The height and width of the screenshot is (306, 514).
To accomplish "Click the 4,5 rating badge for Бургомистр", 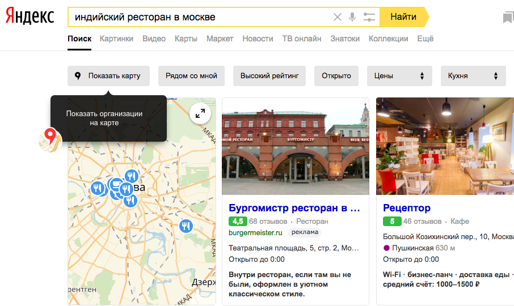I will coord(238,221).
